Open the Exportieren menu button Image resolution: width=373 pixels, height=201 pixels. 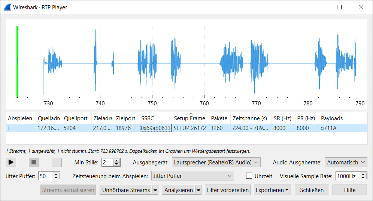click(272, 190)
